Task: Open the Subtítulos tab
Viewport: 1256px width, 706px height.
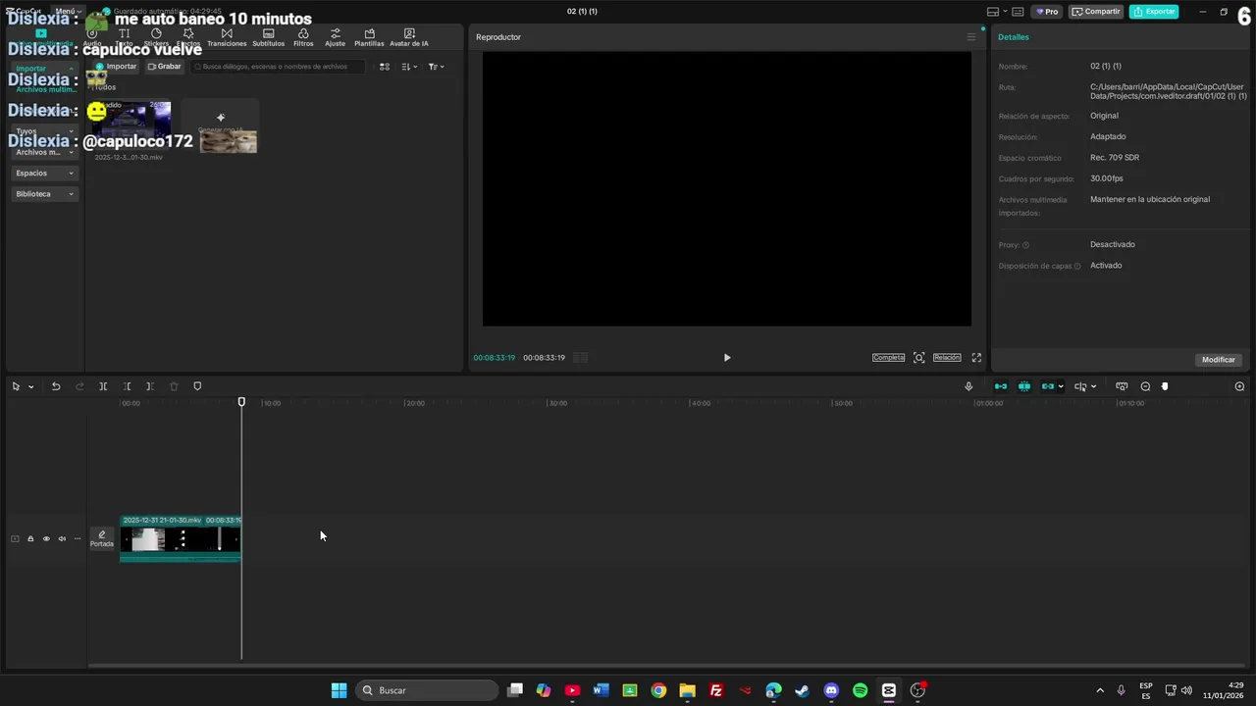Action: pyautogui.click(x=268, y=37)
